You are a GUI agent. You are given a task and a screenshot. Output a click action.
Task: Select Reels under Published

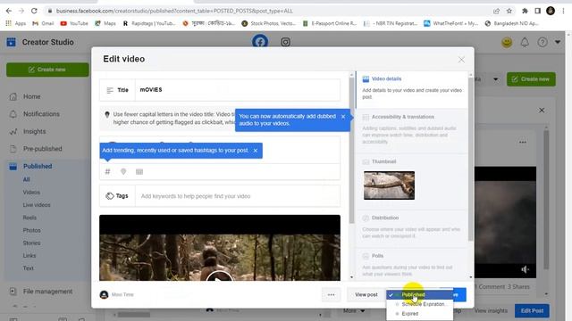[x=29, y=218]
